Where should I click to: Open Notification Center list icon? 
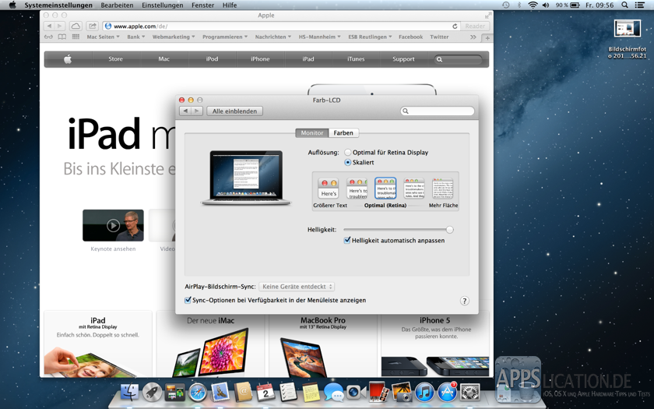639,5
